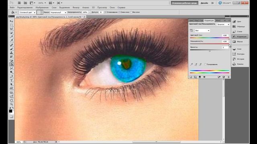The height and width of the screenshot is (144, 257).
Task: Open the Файл menu
Action: [x=12, y=8]
